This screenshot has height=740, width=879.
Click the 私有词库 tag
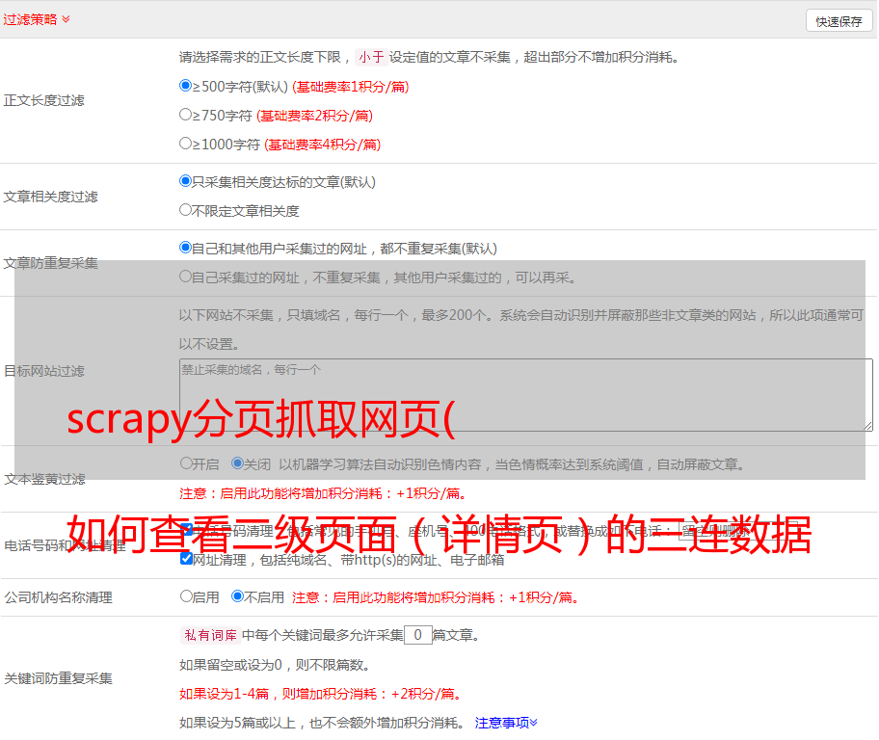211,635
